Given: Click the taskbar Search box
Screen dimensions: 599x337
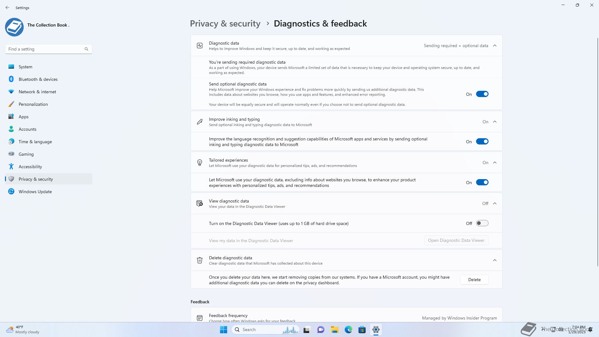Looking at the screenshot, I should [265, 330].
